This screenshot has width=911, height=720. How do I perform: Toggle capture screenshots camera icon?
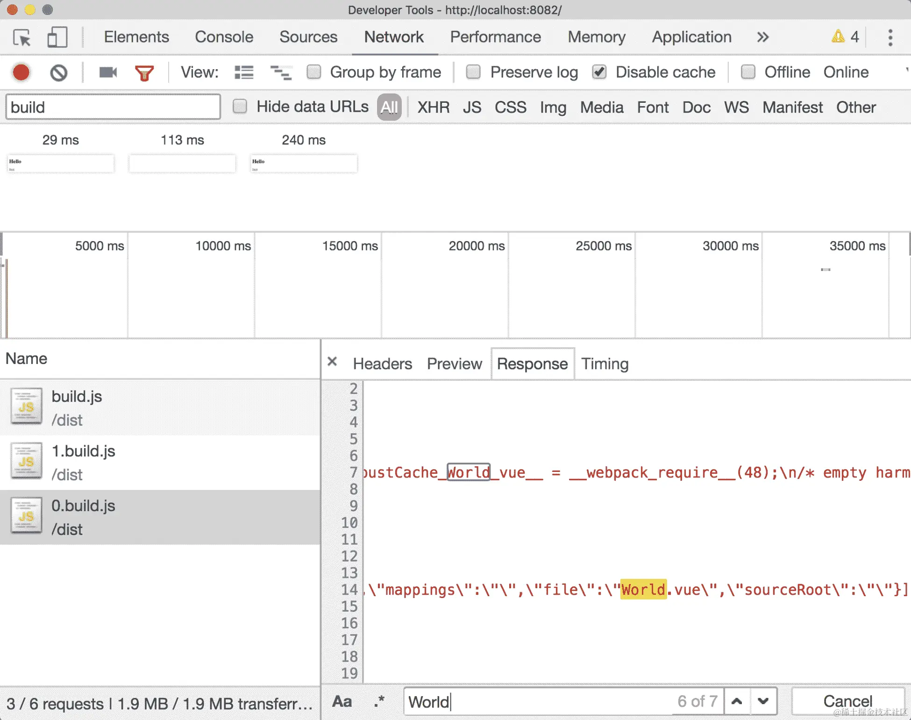[x=108, y=72]
